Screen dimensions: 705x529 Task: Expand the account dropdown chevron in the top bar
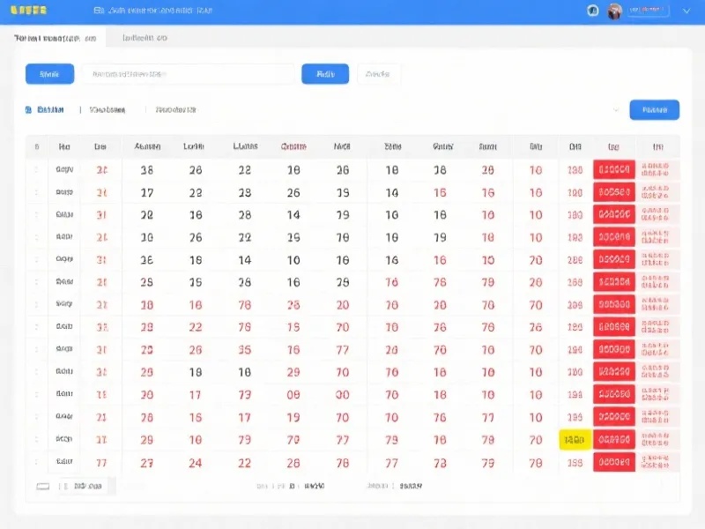tap(686, 11)
